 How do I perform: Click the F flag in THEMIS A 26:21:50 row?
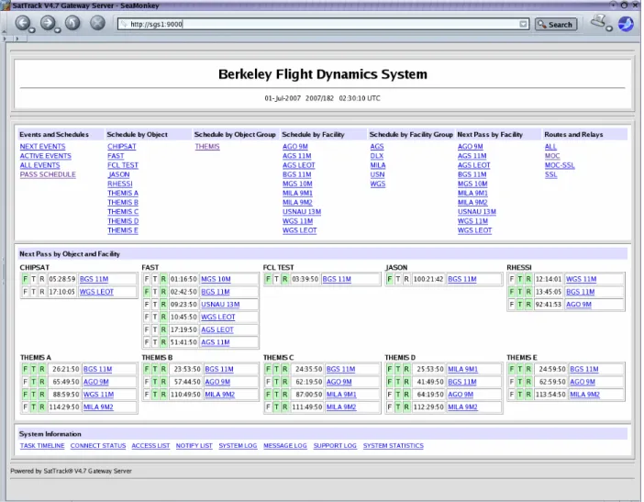25,369
